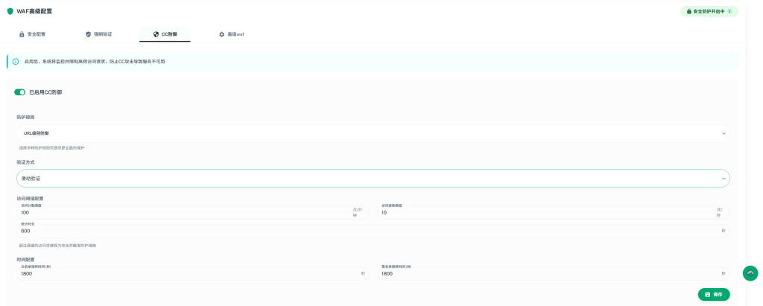
Task: Click the URL级别防御 selected chip
Action: pos(37,133)
